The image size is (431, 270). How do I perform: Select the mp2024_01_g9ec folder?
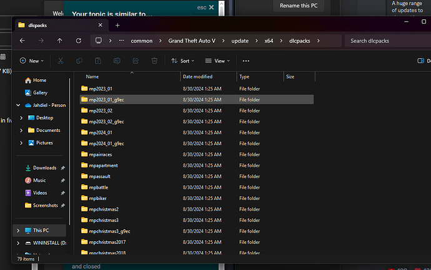[x=197, y=144]
